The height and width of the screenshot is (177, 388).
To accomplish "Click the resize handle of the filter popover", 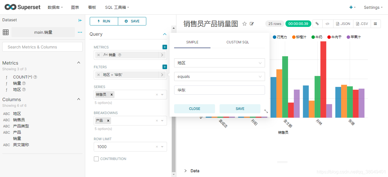I will [266, 111].
